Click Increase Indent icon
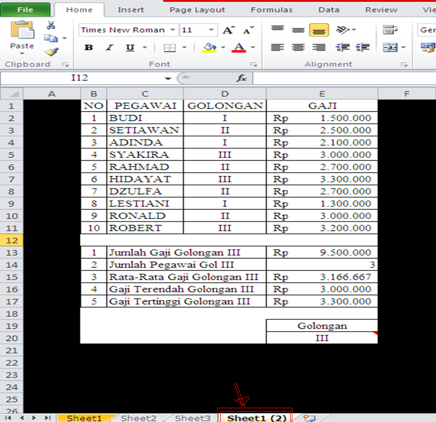 point(363,47)
